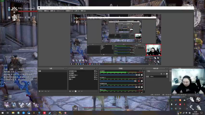Screen dimensions: 205x115
Task: Toggle visibility of source 图像 5
Action: [x=95, y=79]
